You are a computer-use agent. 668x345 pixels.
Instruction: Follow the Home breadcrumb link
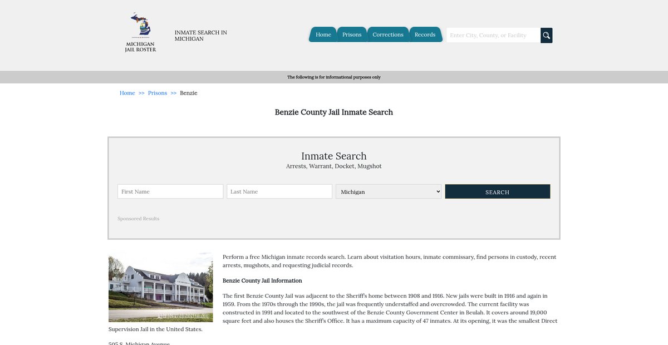[x=127, y=93]
